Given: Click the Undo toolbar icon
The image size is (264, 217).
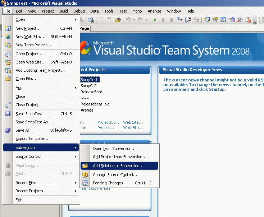Looking at the screenshot, I should (x=128, y=20).
